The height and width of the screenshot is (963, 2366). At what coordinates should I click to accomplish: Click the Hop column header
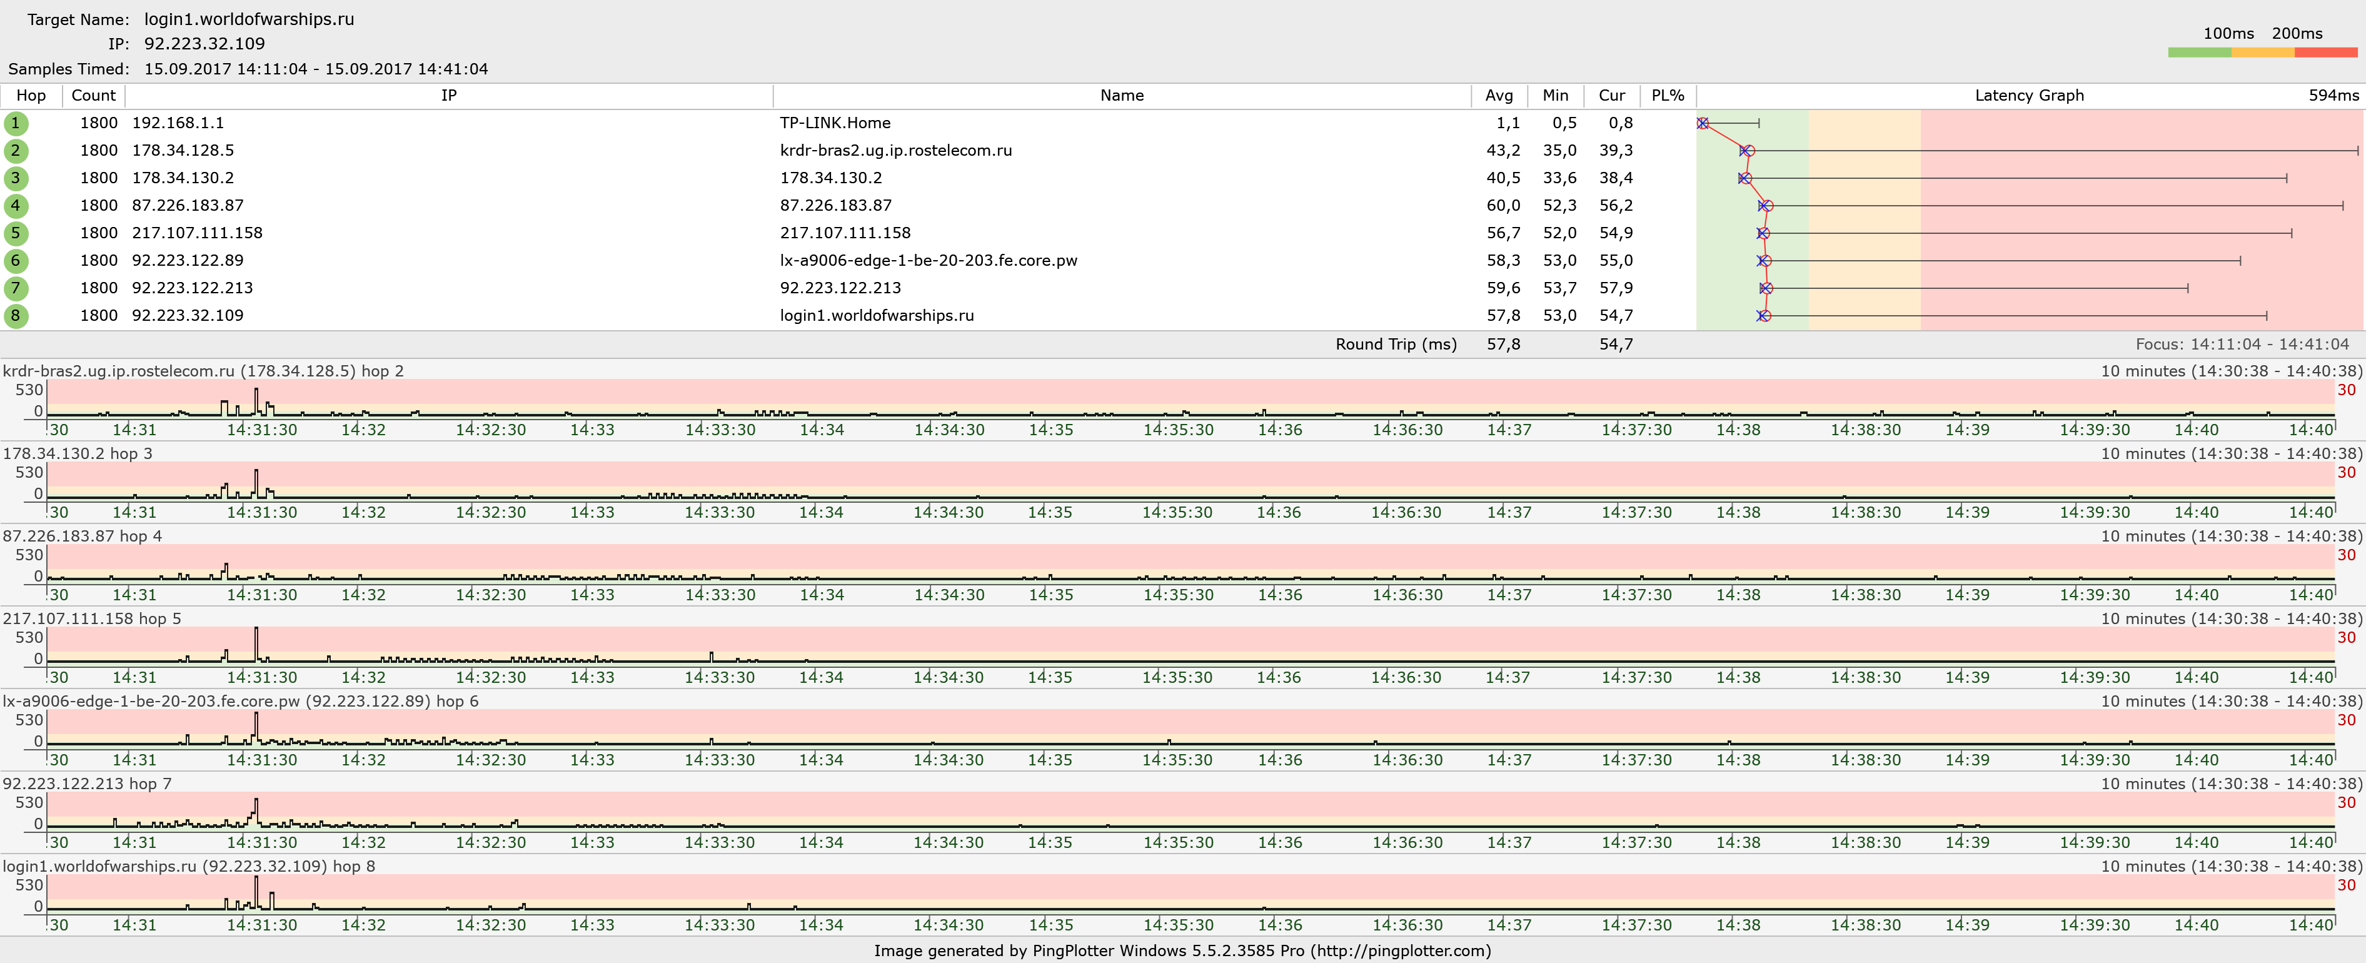31,96
